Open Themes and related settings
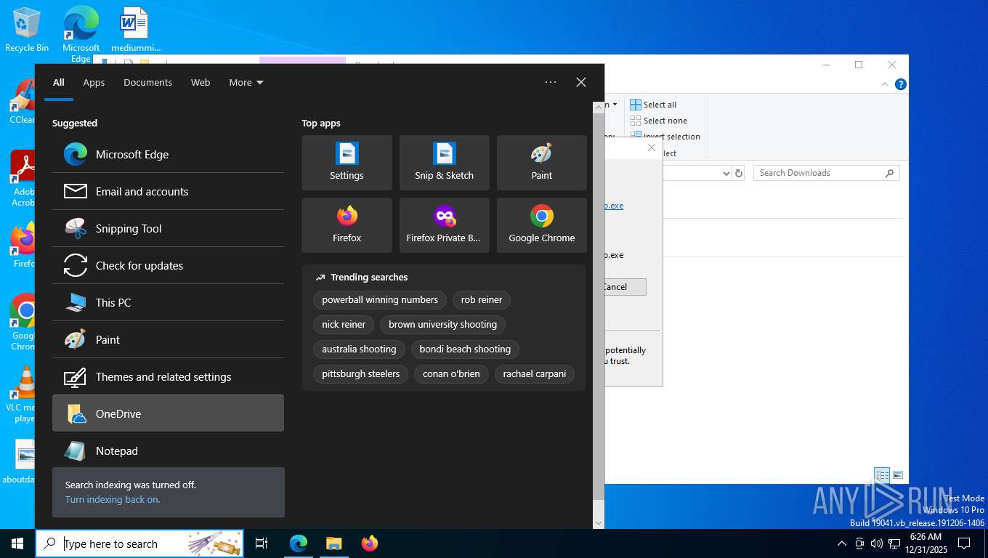Screen dimensions: 988x558 168,376
